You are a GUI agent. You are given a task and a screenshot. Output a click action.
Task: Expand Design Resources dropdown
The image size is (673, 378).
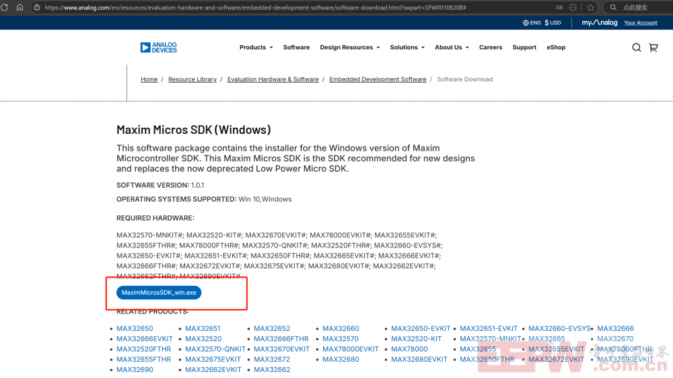click(x=350, y=47)
